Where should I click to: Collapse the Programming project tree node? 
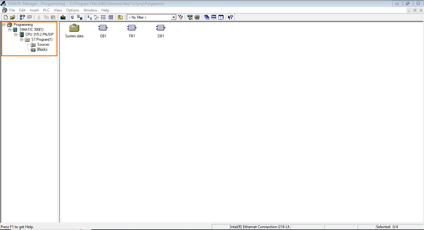(4, 25)
